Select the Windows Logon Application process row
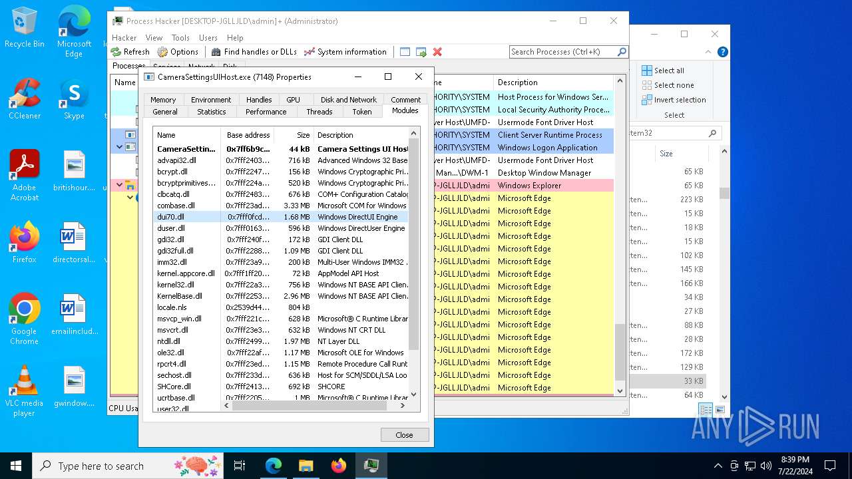Image resolution: width=852 pixels, height=479 pixels. [363, 148]
